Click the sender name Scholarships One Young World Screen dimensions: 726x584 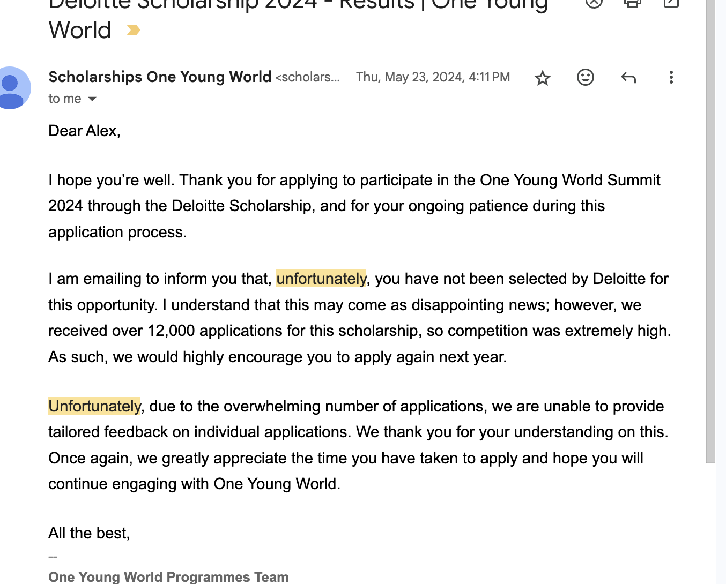click(x=160, y=77)
